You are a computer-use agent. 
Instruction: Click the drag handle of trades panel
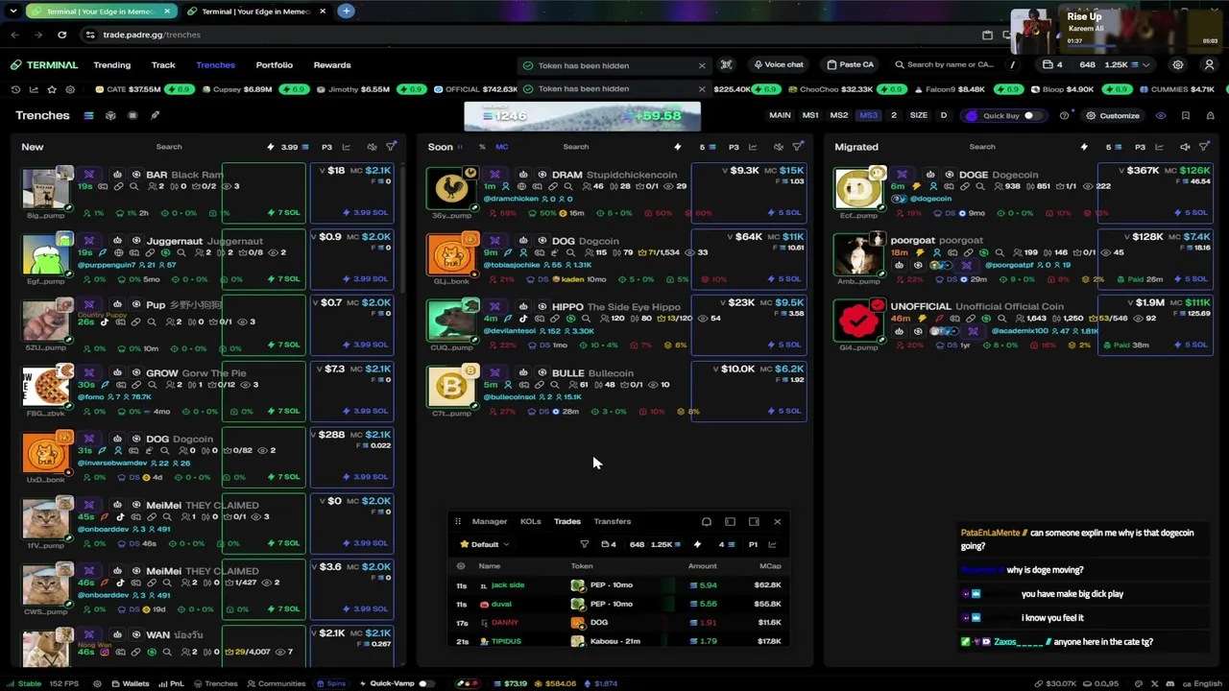pos(458,522)
